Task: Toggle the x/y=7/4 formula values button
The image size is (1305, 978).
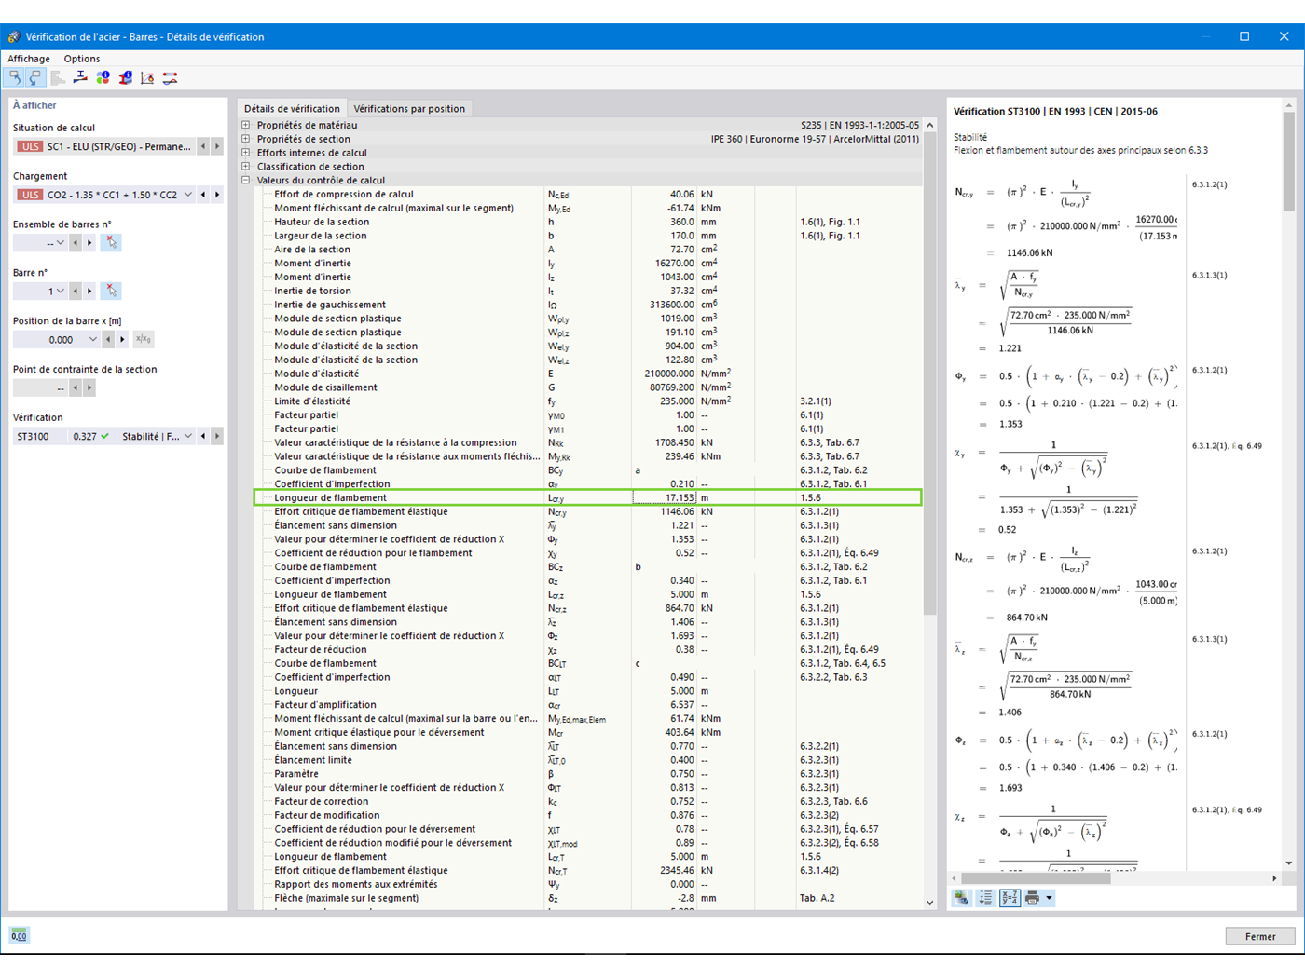Action: [x=1010, y=899]
